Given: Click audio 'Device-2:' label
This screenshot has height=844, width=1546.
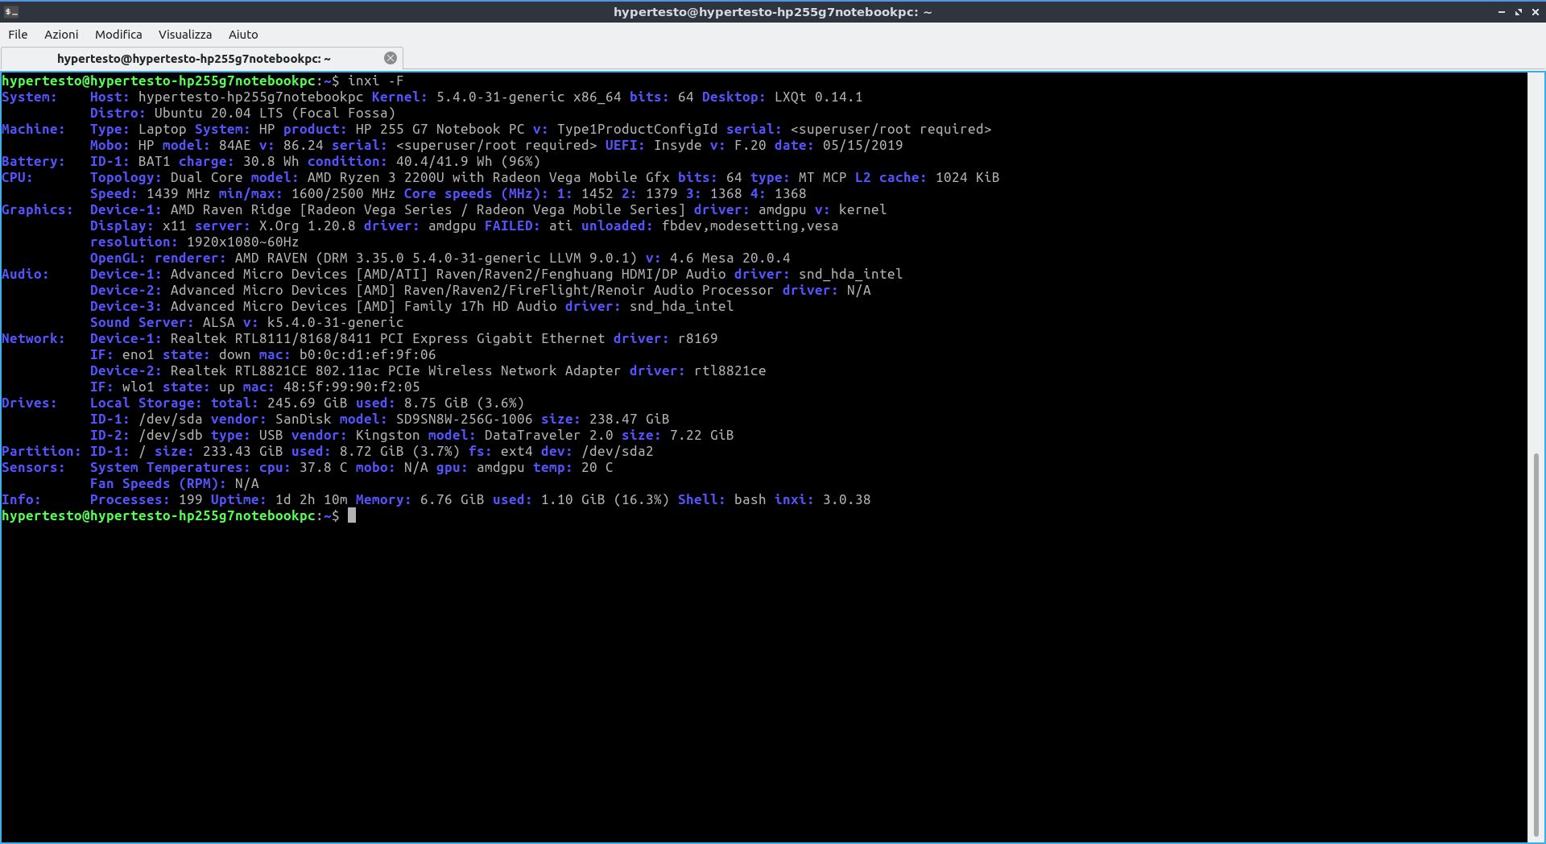Looking at the screenshot, I should tap(126, 290).
